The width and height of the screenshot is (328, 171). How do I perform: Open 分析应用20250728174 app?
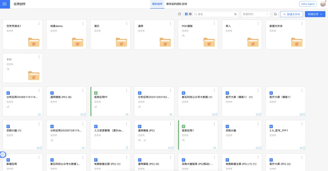(66, 135)
